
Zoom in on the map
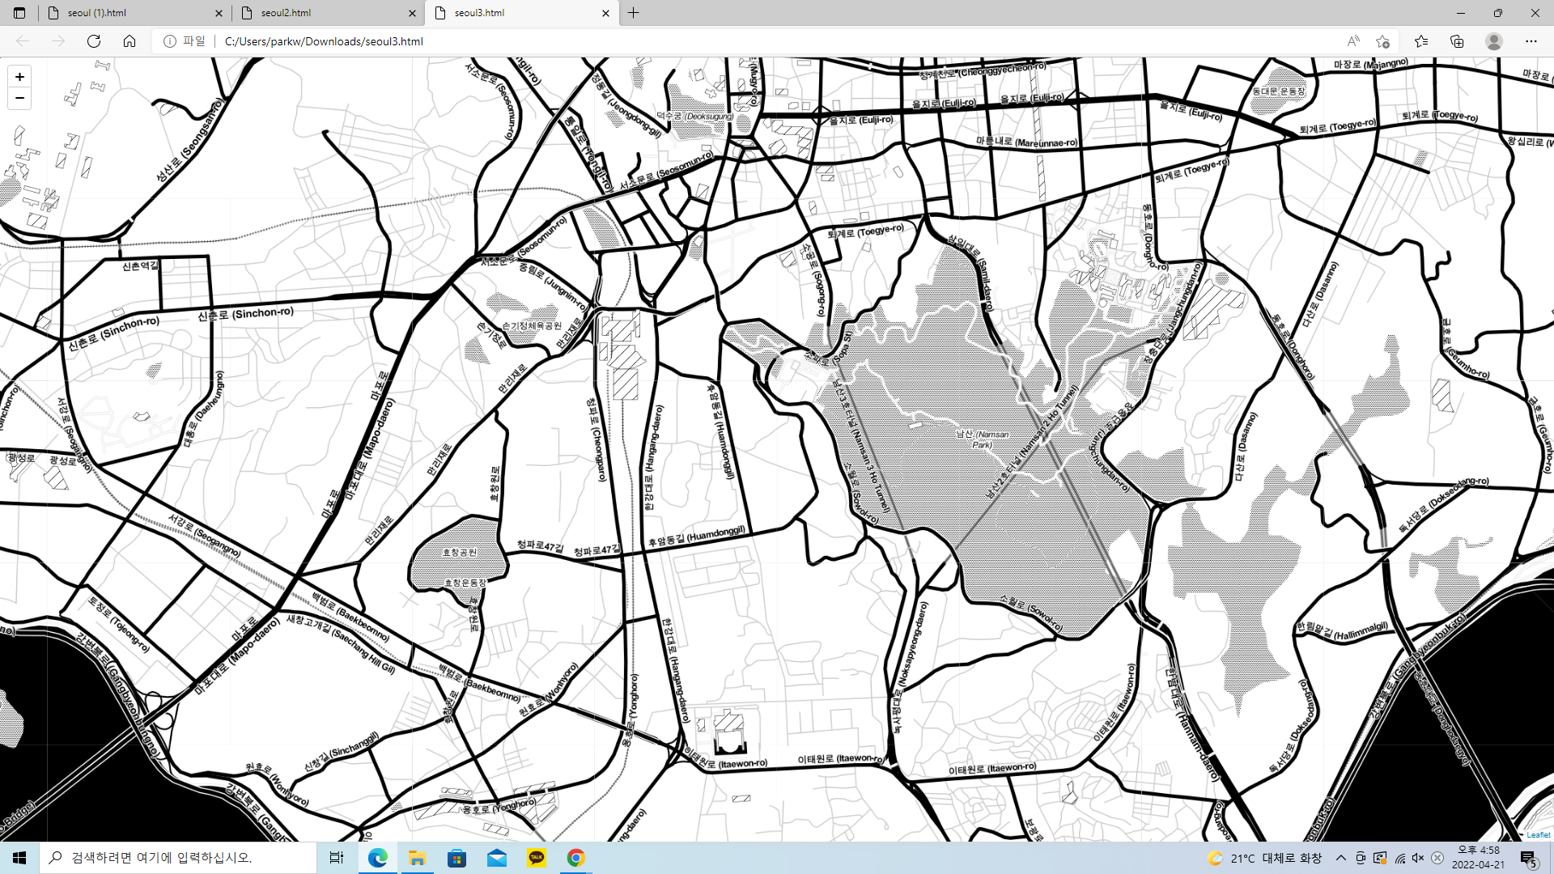point(19,77)
